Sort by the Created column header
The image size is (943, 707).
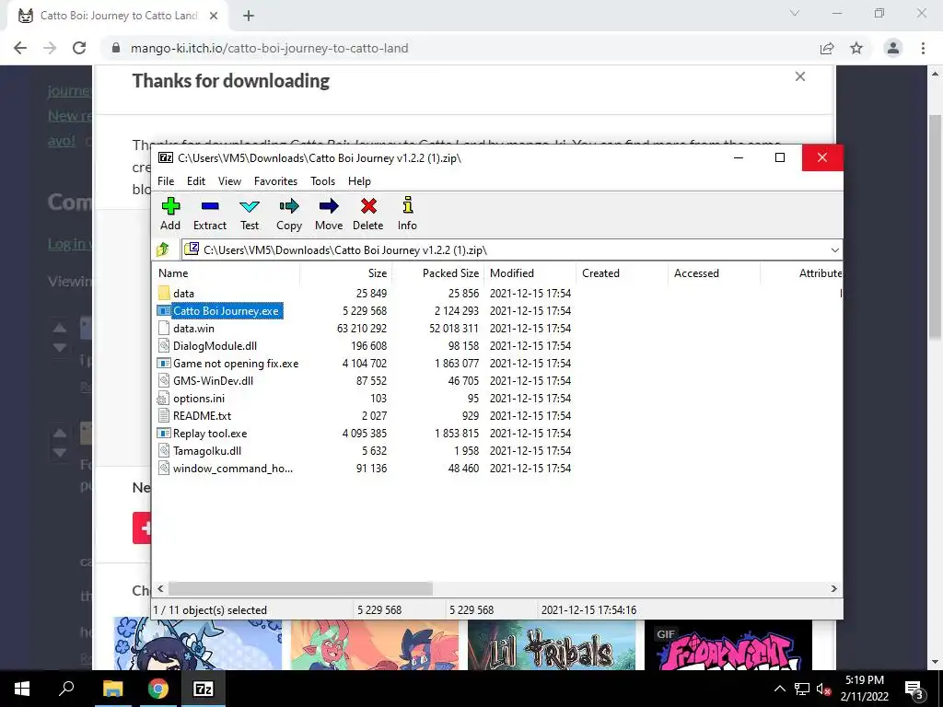point(622,272)
